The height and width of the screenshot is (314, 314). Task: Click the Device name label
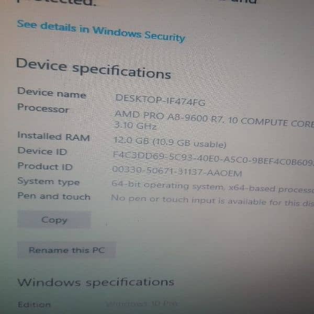tap(52, 93)
